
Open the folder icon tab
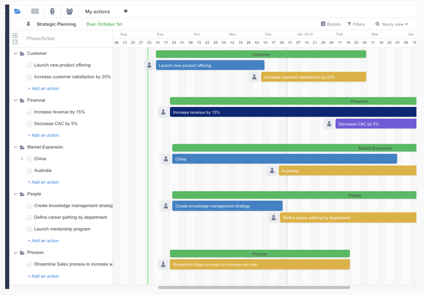pyautogui.click(x=18, y=11)
